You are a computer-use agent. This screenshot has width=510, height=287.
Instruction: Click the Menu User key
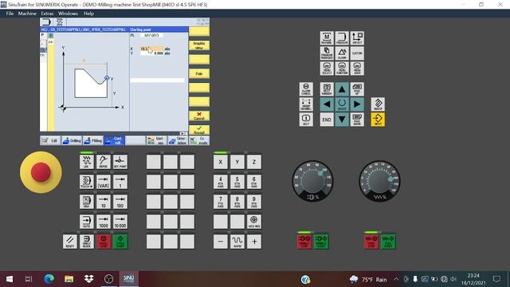[357, 69]
